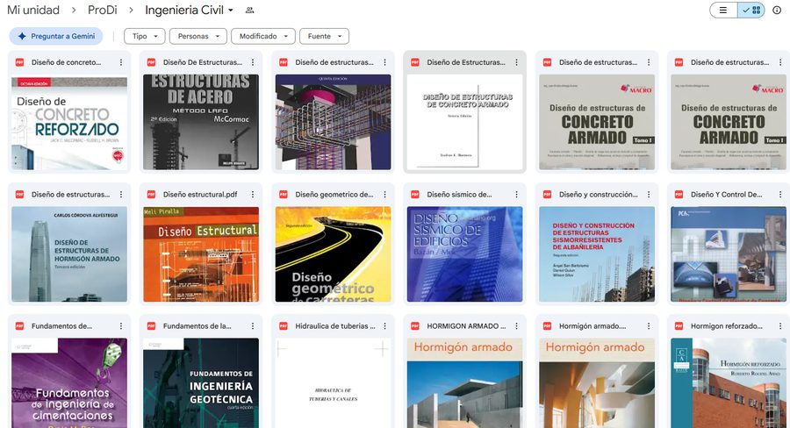Open more actions for Diseño Y Control De
The width and height of the screenshot is (790, 428).
pyautogui.click(x=780, y=195)
